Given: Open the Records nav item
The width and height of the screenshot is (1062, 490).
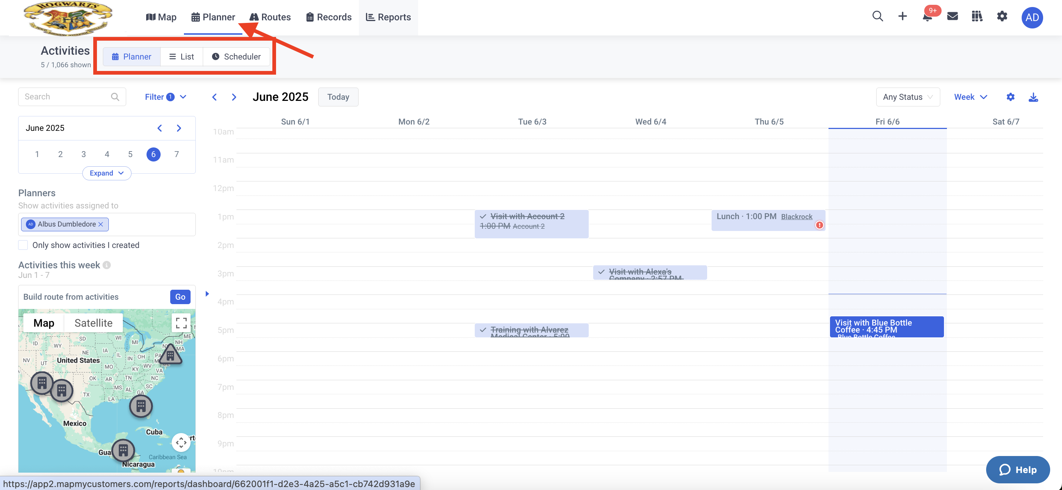Looking at the screenshot, I should click(x=329, y=17).
